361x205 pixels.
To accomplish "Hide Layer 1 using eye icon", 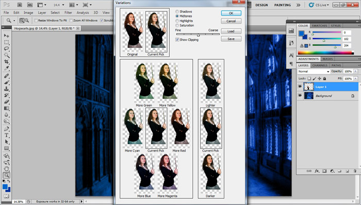I will [300, 87].
